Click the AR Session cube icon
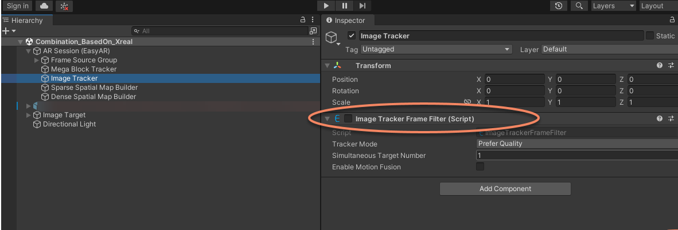 (x=37, y=51)
